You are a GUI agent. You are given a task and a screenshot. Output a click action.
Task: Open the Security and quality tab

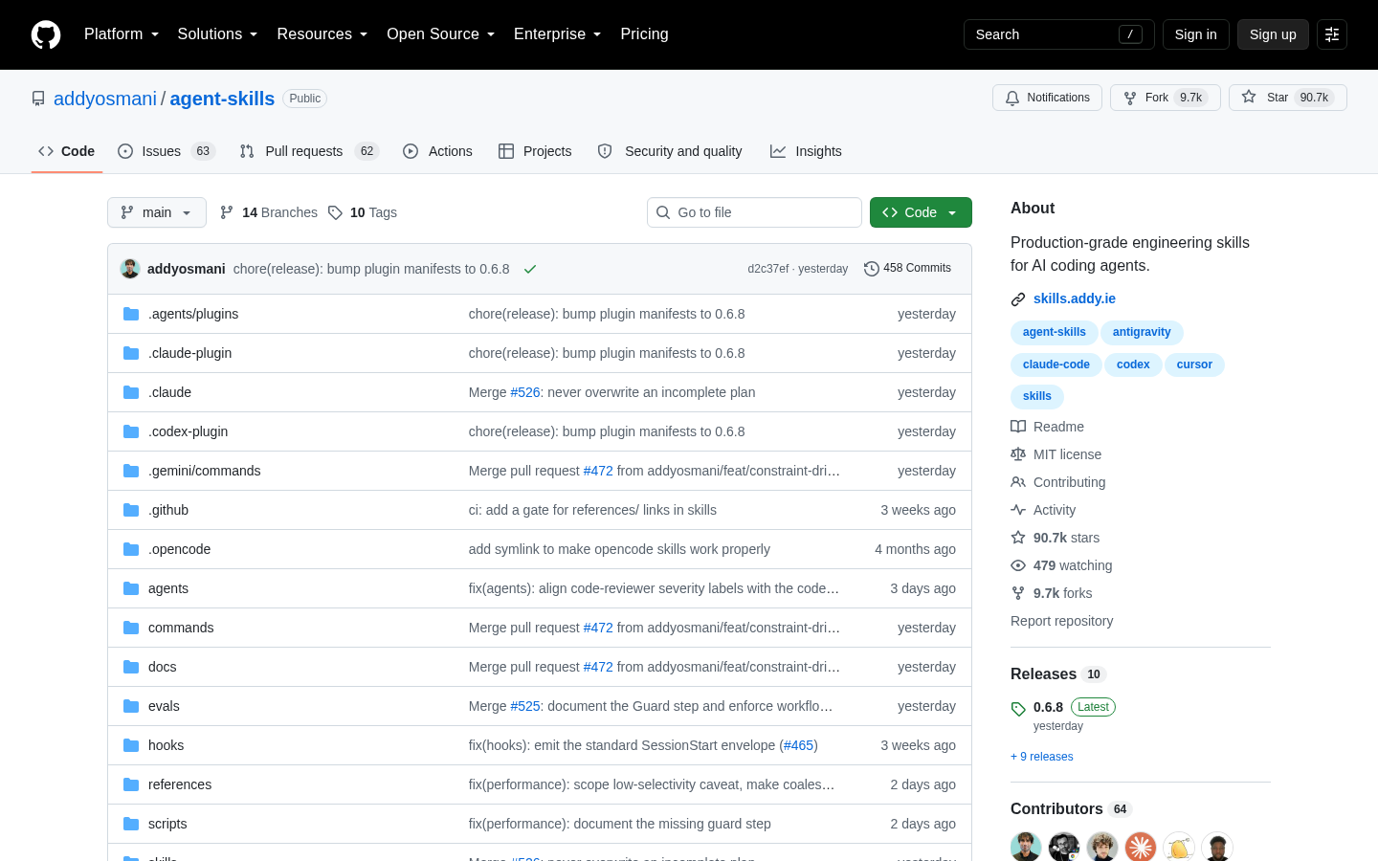click(670, 151)
